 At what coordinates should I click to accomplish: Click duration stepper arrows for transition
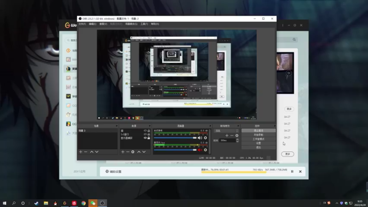[x=237, y=140]
